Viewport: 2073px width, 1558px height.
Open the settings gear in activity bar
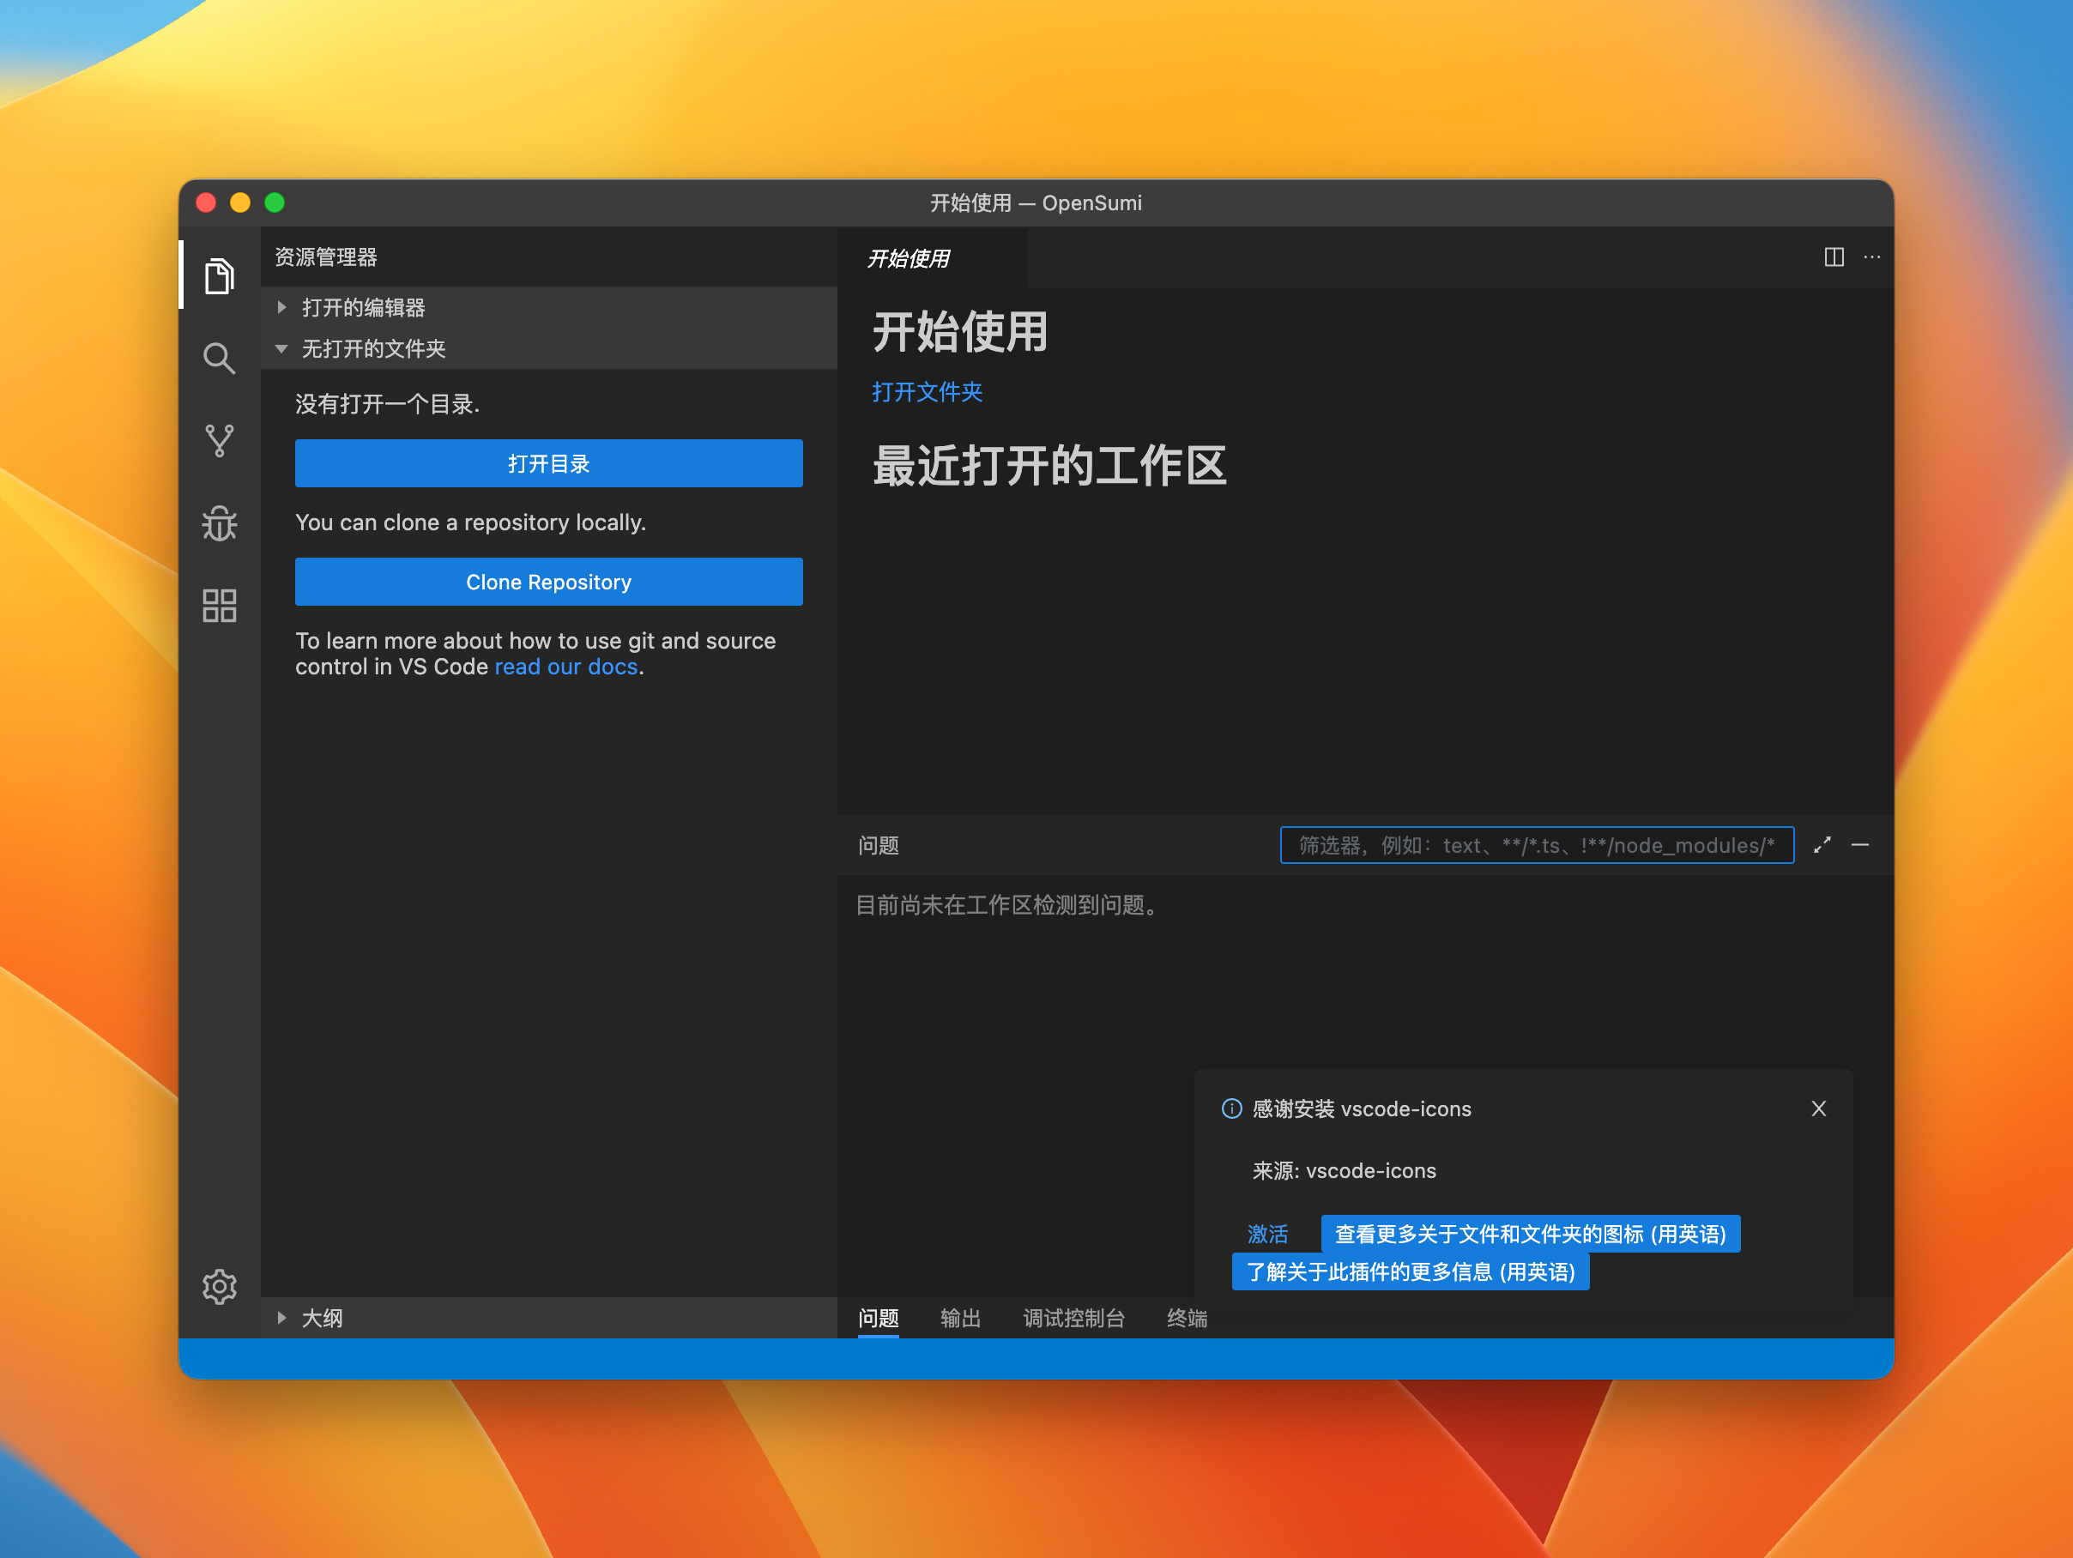tap(220, 1286)
